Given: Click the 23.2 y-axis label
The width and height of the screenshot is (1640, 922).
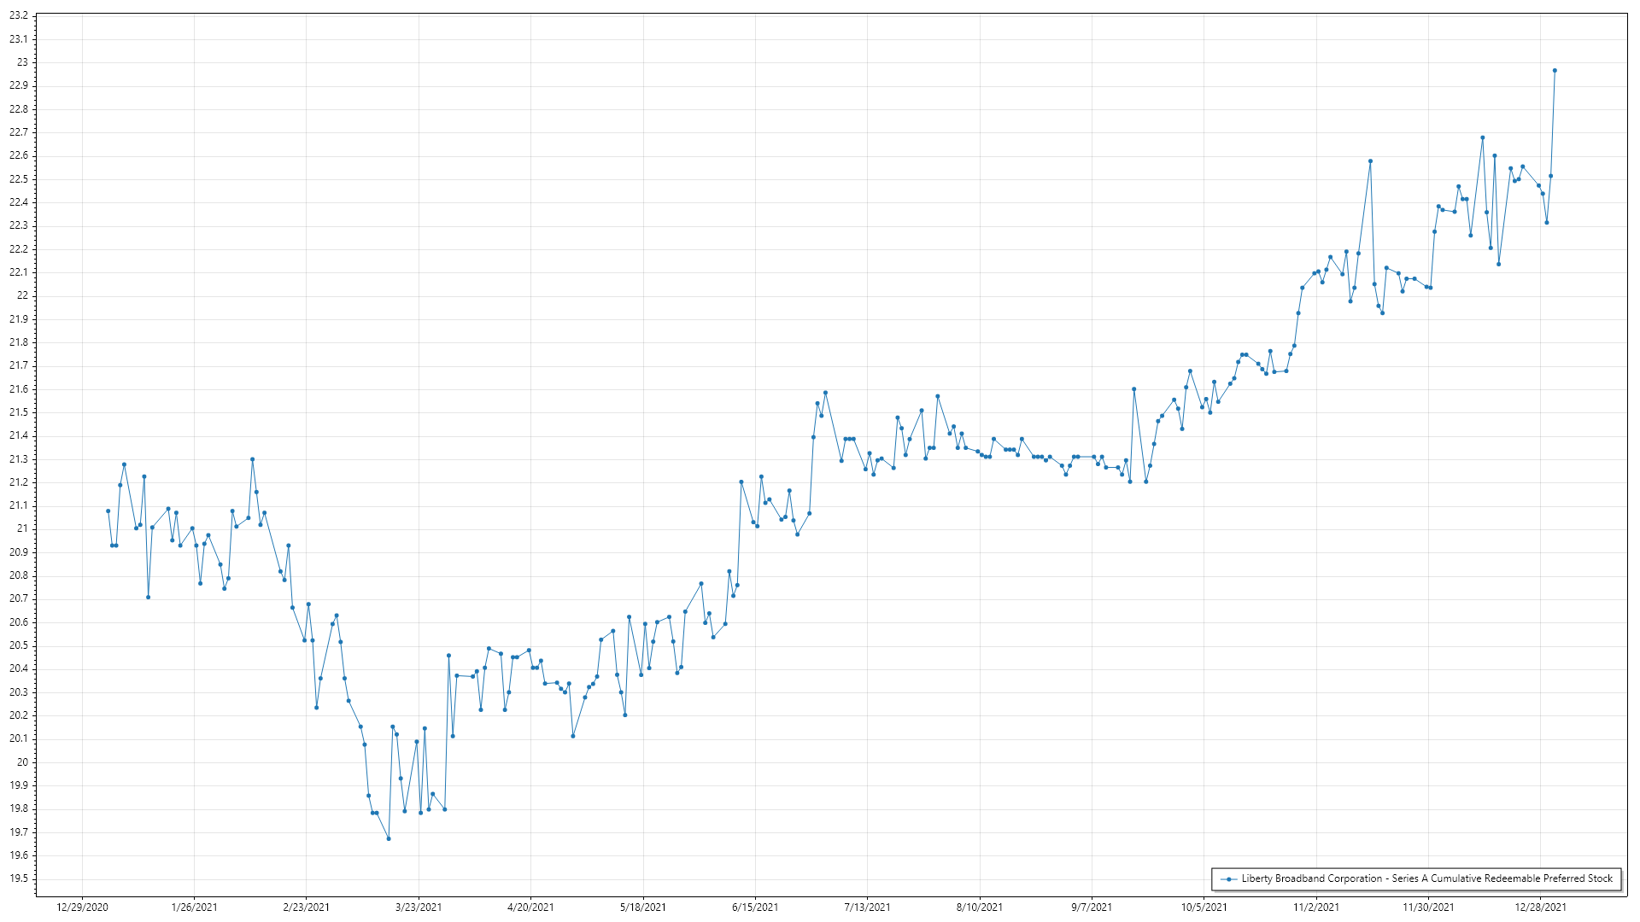Looking at the screenshot, I should pos(19,15).
